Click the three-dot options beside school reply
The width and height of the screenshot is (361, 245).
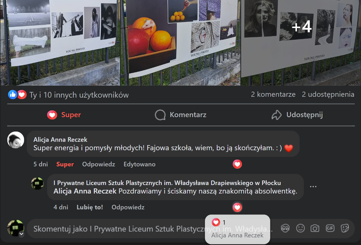coord(313,187)
